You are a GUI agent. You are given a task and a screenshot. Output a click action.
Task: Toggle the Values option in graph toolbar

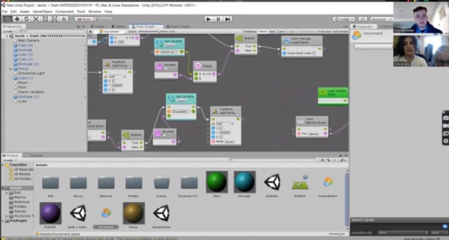click(x=263, y=32)
